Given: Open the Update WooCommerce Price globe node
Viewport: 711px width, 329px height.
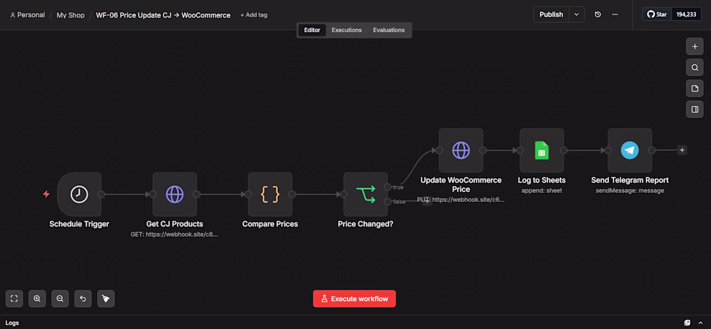Looking at the screenshot, I should coord(461,150).
